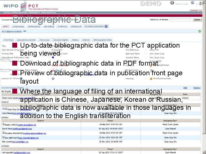Click the handshake icon beside Rosalina ARGANOZA

click(x=3, y=133)
